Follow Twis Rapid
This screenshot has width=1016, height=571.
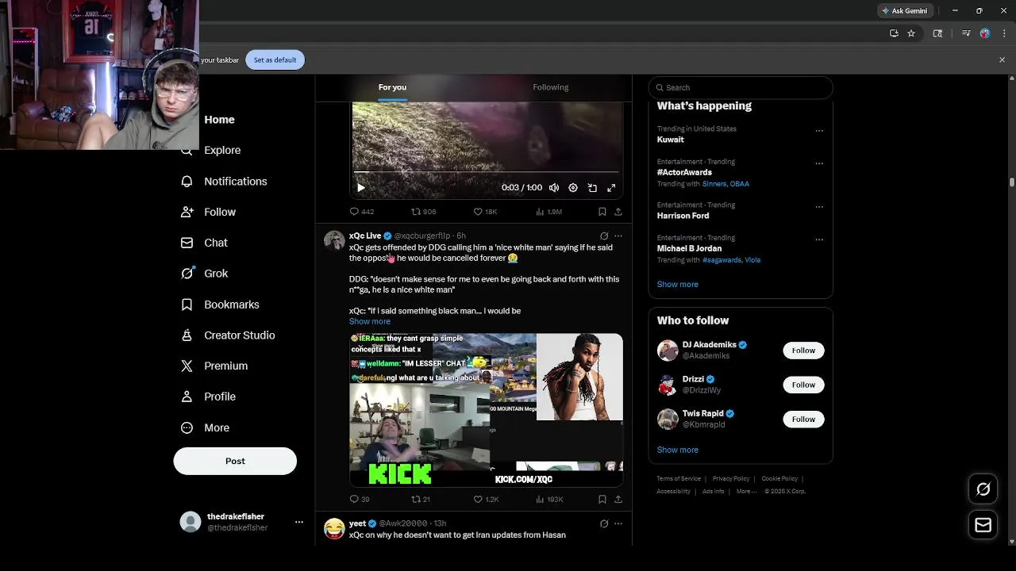click(803, 419)
